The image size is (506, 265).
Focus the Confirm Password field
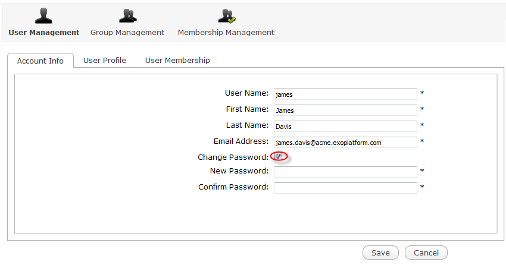tap(345, 188)
